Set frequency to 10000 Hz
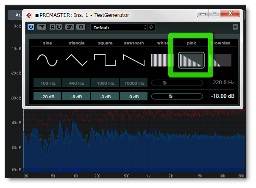This screenshot has width=256, height=188. pyautogui.click(x=134, y=83)
